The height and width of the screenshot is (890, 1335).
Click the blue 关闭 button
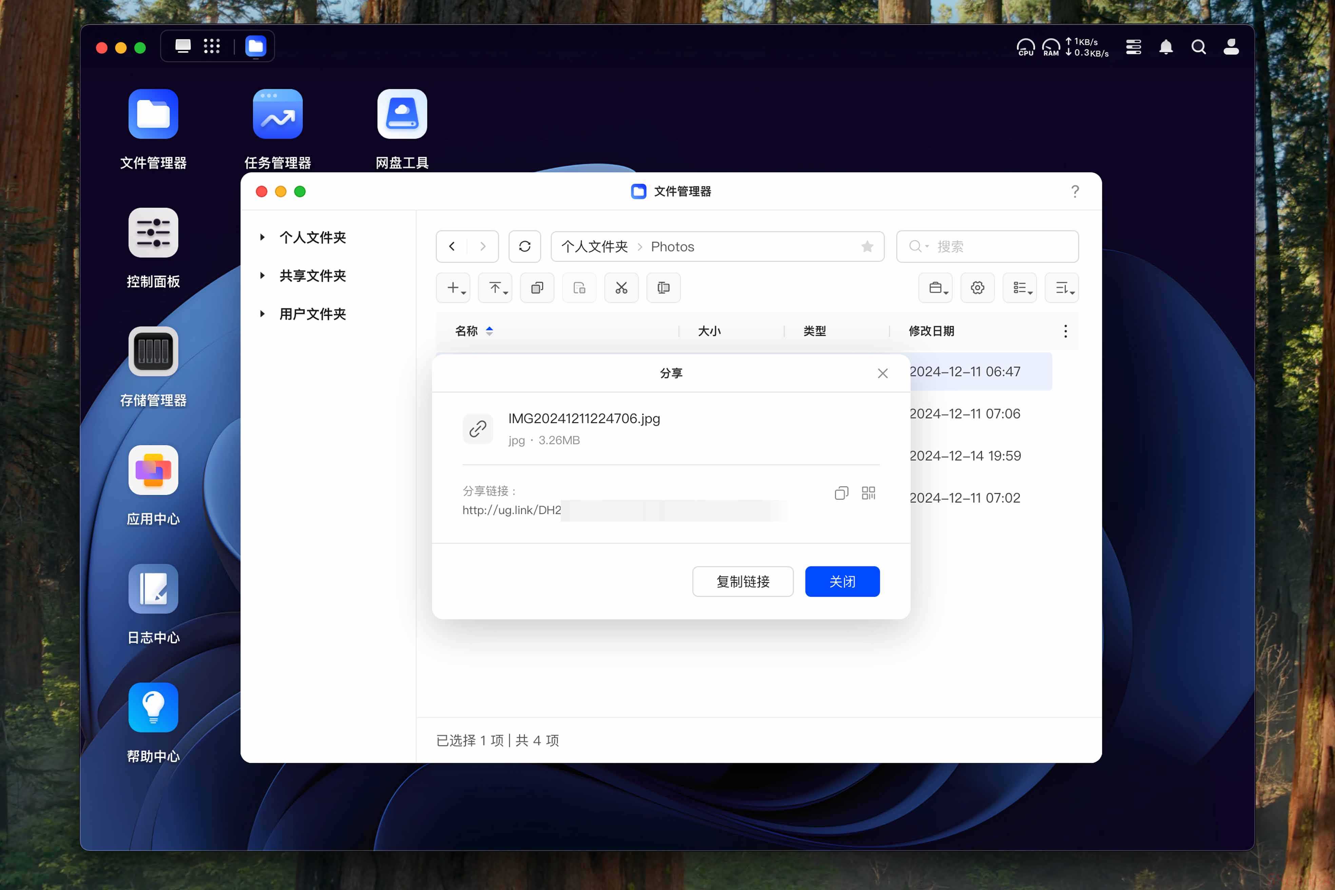tap(842, 581)
